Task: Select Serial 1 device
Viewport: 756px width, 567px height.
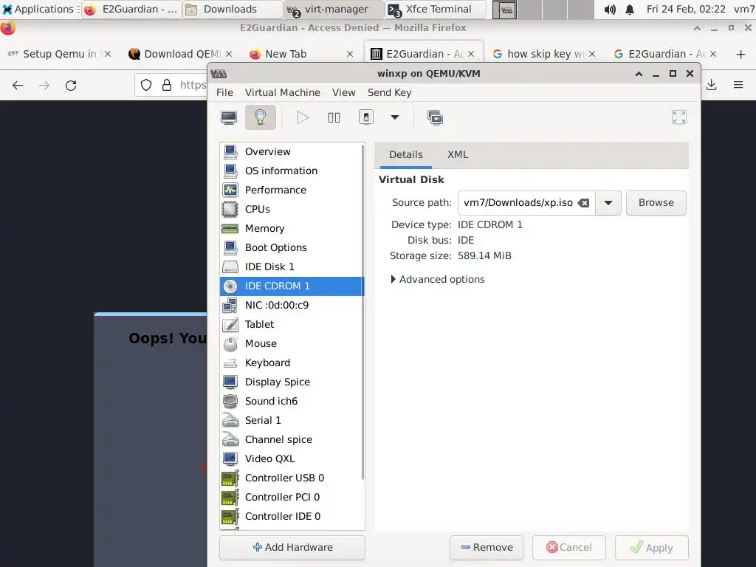Action: pyautogui.click(x=292, y=420)
